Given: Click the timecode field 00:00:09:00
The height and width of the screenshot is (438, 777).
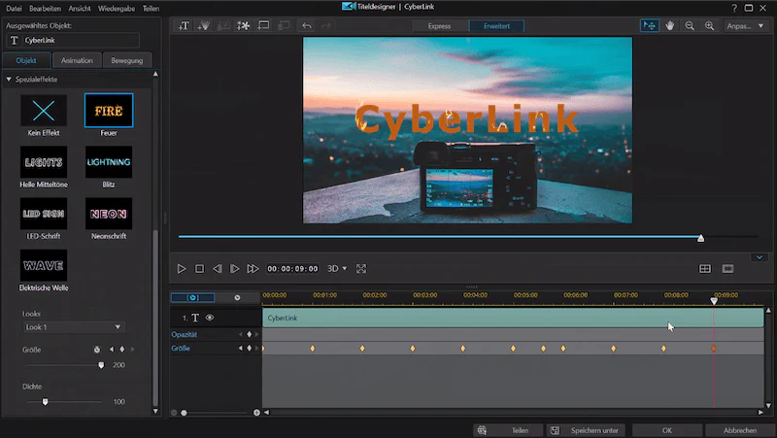Looking at the screenshot, I should pos(292,269).
